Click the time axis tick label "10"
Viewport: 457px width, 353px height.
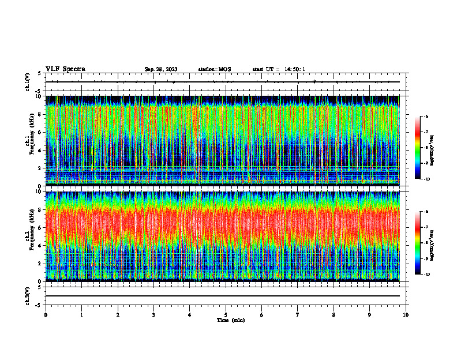[406, 315]
